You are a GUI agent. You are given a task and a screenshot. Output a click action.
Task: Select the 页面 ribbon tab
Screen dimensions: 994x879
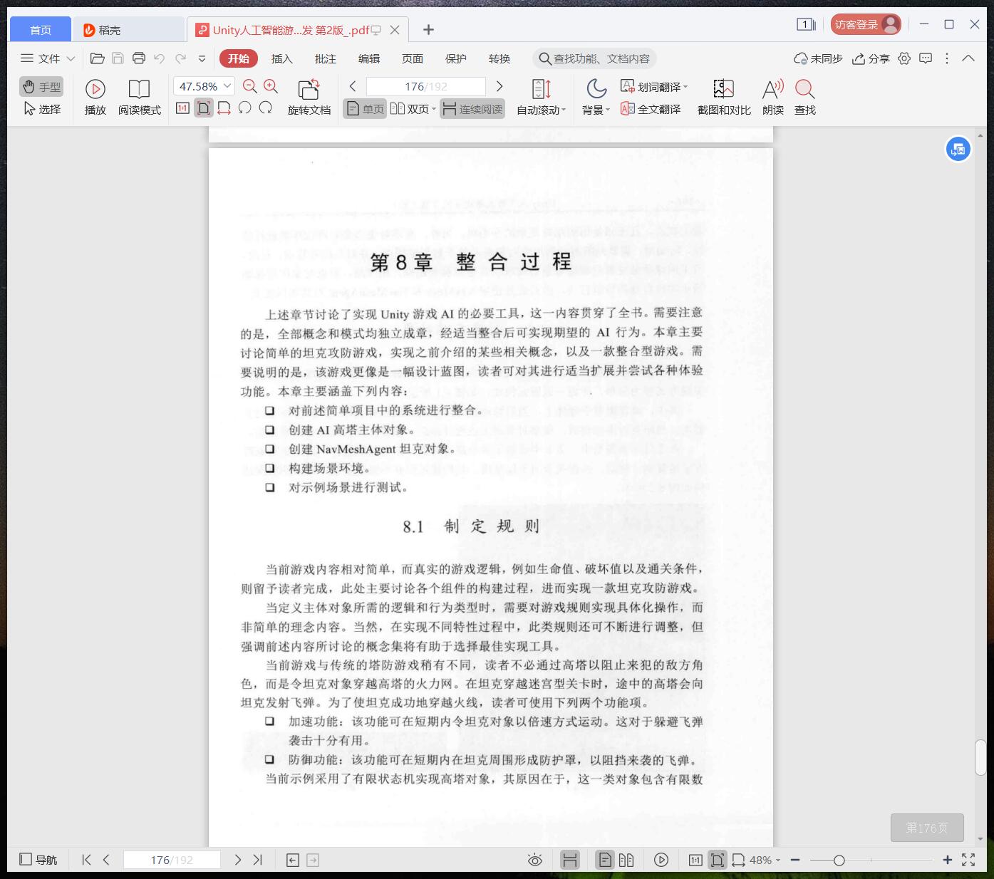[x=413, y=58]
